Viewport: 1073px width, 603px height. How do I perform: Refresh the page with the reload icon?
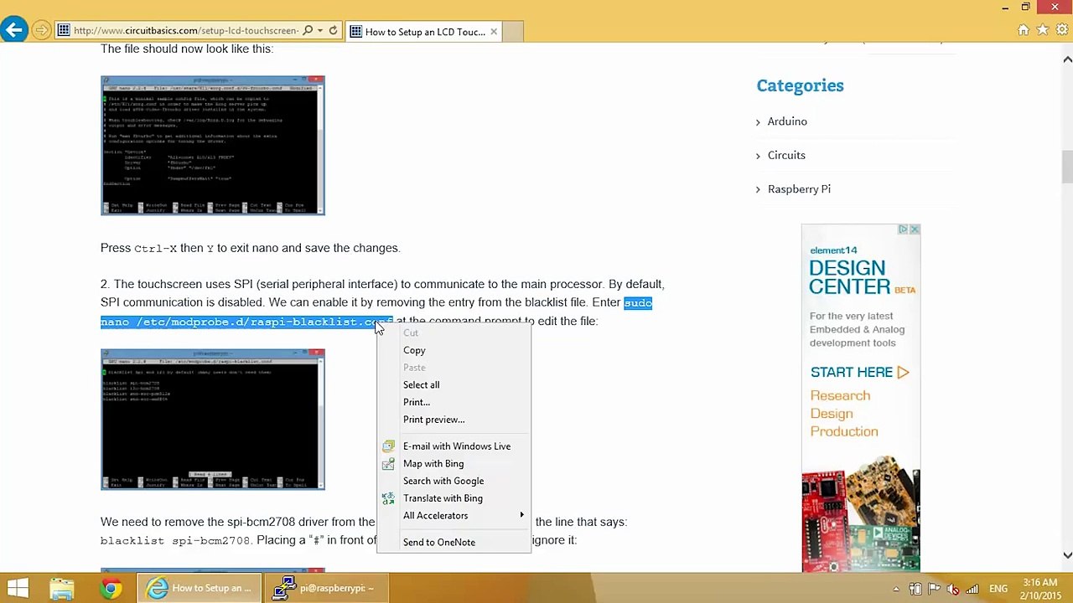(333, 31)
